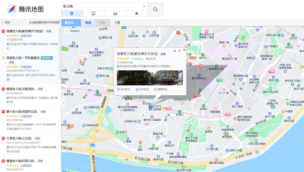Click 返回 back link in results

[x=6, y=22]
